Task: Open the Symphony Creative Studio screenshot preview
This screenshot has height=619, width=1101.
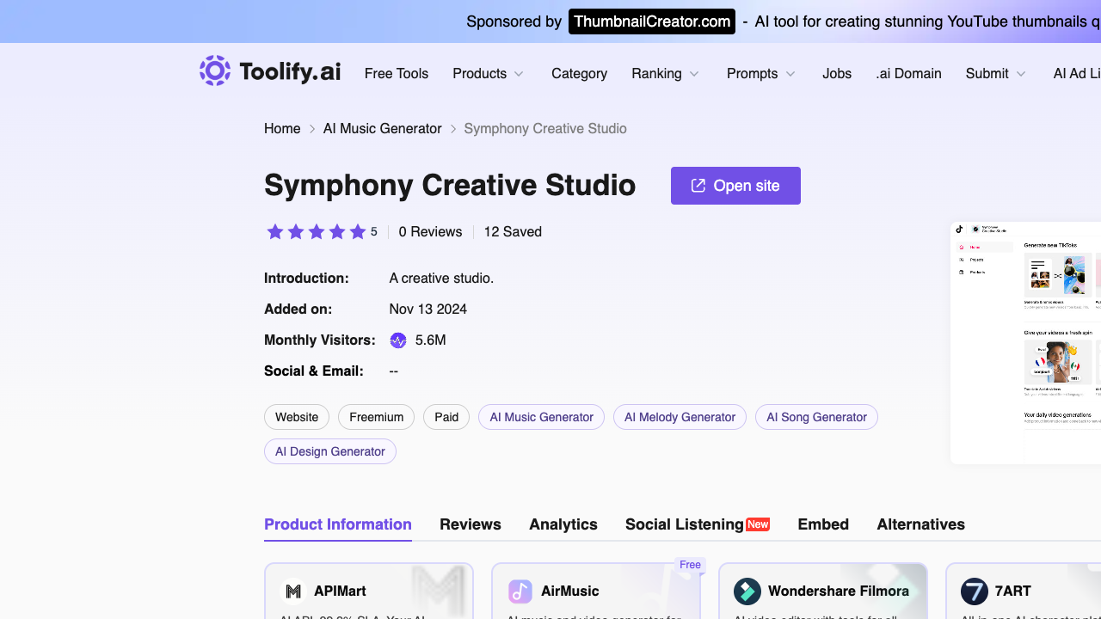Action: click(1025, 342)
